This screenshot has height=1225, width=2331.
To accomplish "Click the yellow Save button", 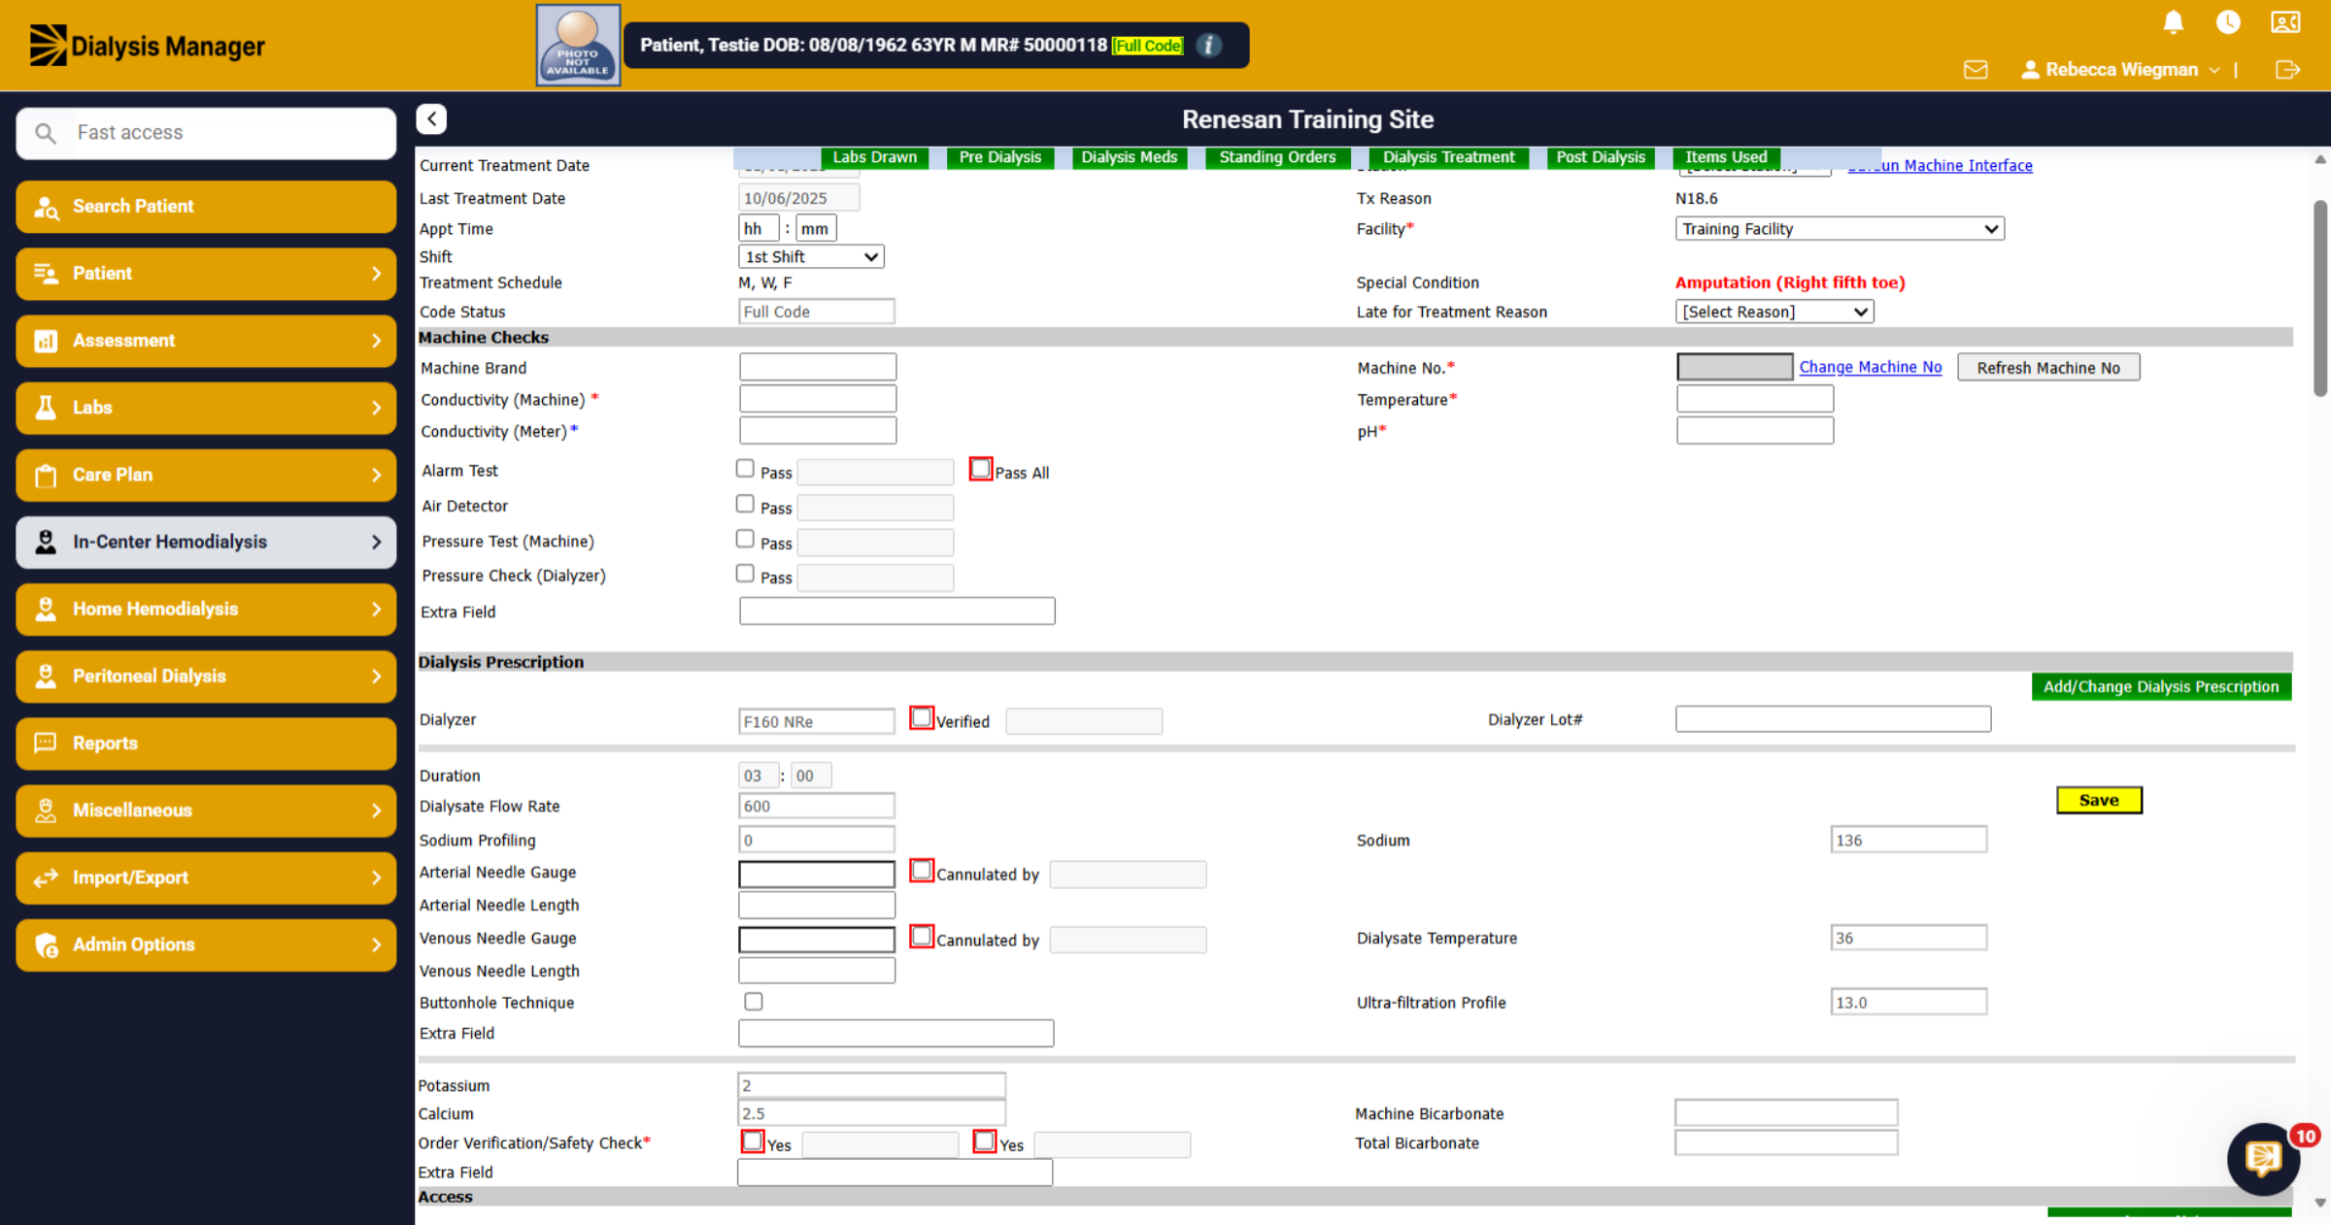I will click(x=2099, y=800).
